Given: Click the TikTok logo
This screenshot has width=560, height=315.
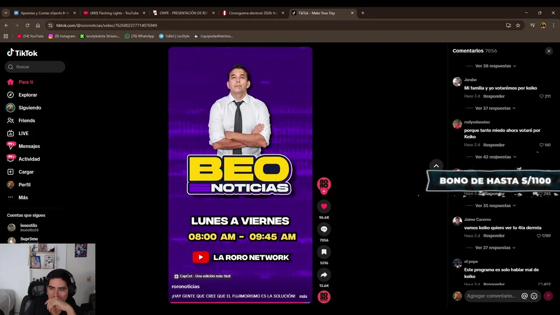Looking at the screenshot, I should [22, 53].
